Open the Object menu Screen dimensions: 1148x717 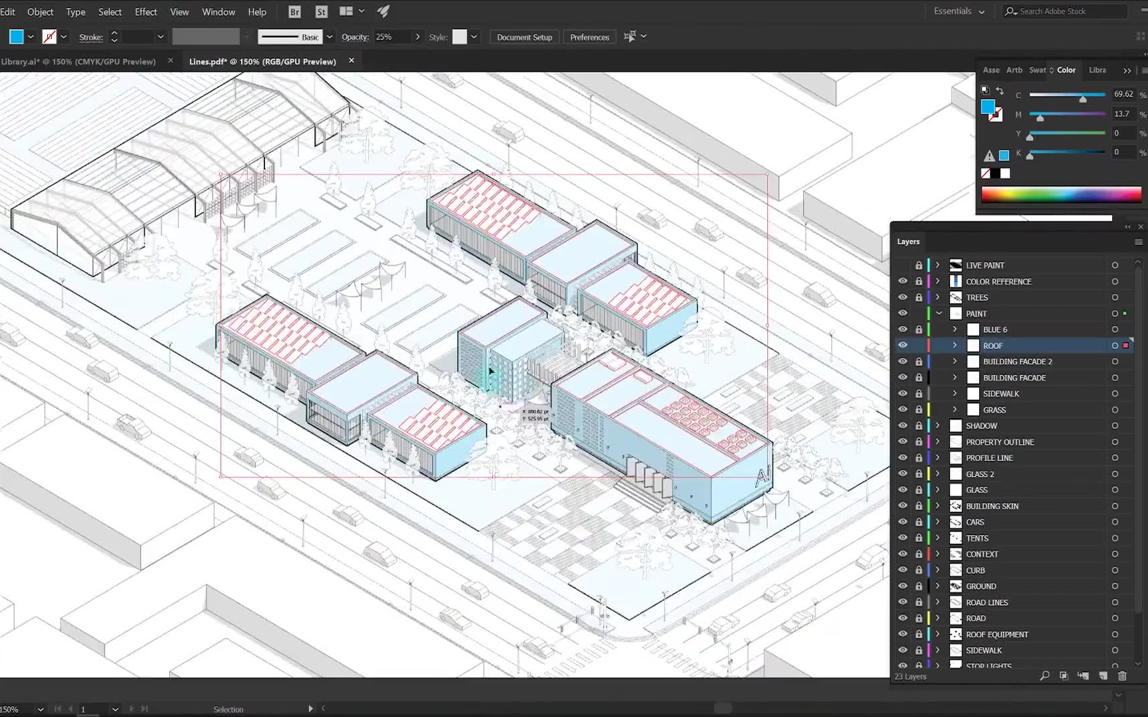click(x=40, y=12)
